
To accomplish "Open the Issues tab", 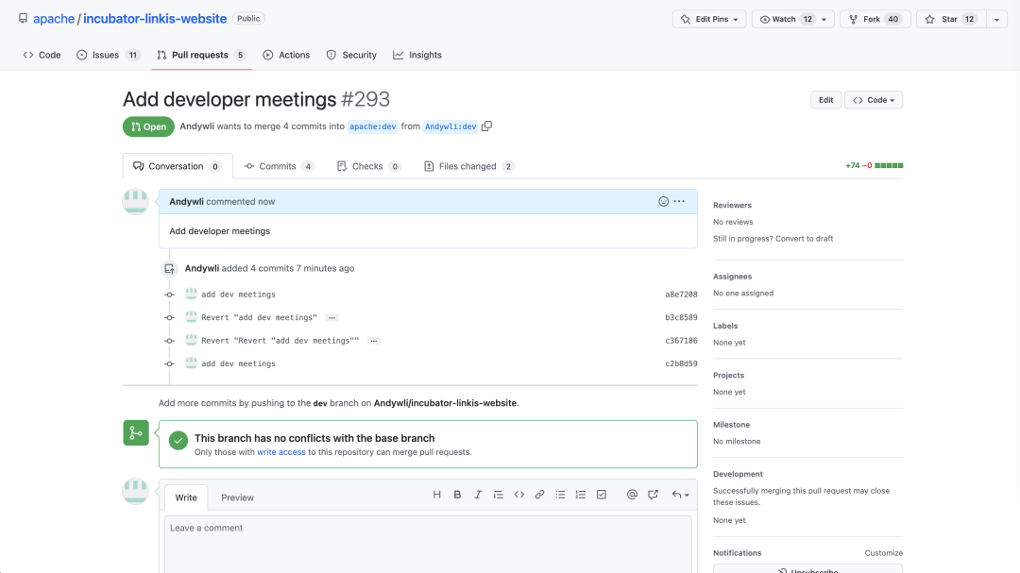I will [108, 56].
